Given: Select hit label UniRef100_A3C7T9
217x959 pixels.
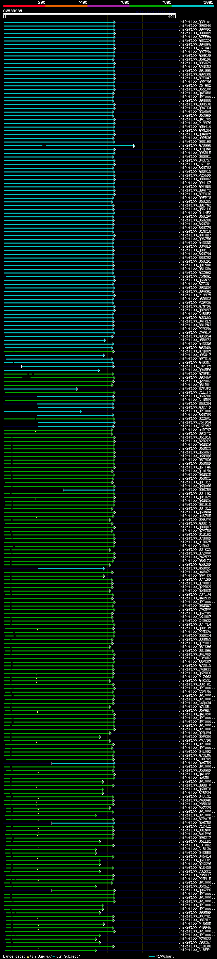Looking at the screenshot, I should click(x=195, y=408).
